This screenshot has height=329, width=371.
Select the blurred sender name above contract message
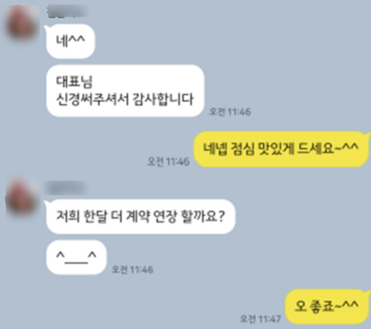click(x=66, y=188)
